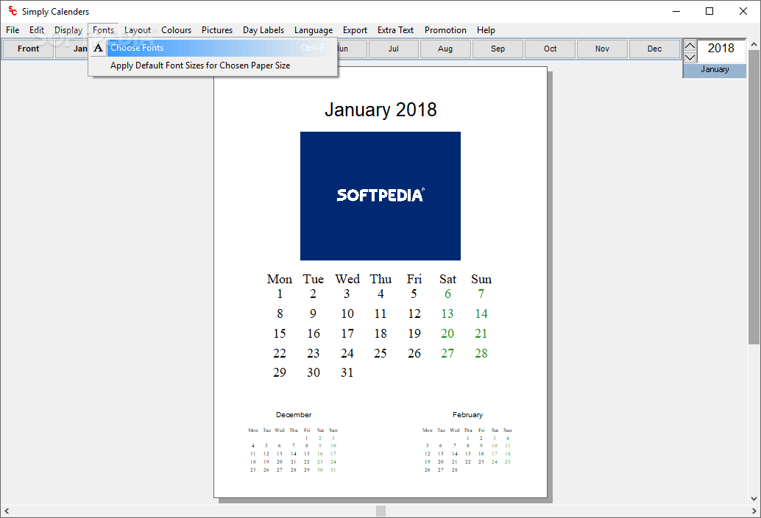The image size is (761, 518).
Task: Click date 31 in January grid
Action: click(347, 372)
